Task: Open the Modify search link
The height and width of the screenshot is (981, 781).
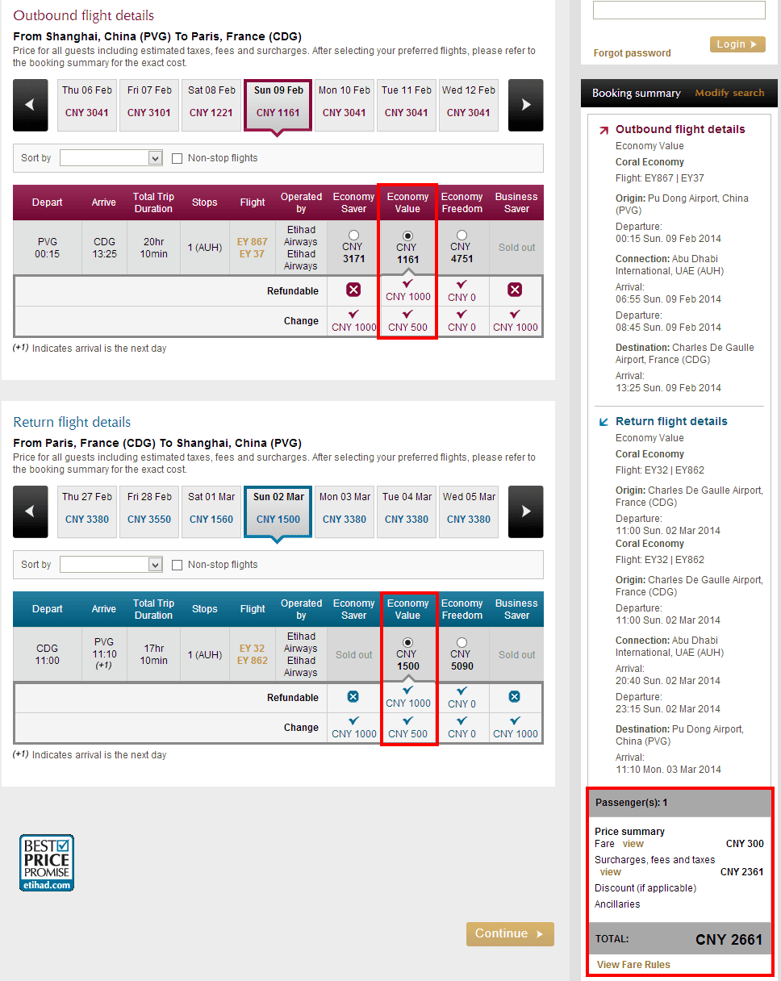Action: [729, 93]
